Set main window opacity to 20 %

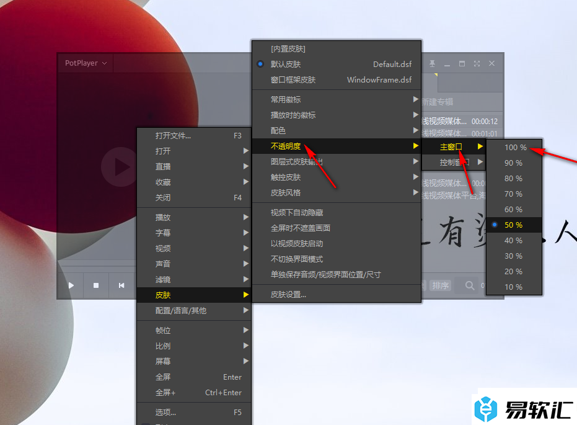pyautogui.click(x=514, y=271)
